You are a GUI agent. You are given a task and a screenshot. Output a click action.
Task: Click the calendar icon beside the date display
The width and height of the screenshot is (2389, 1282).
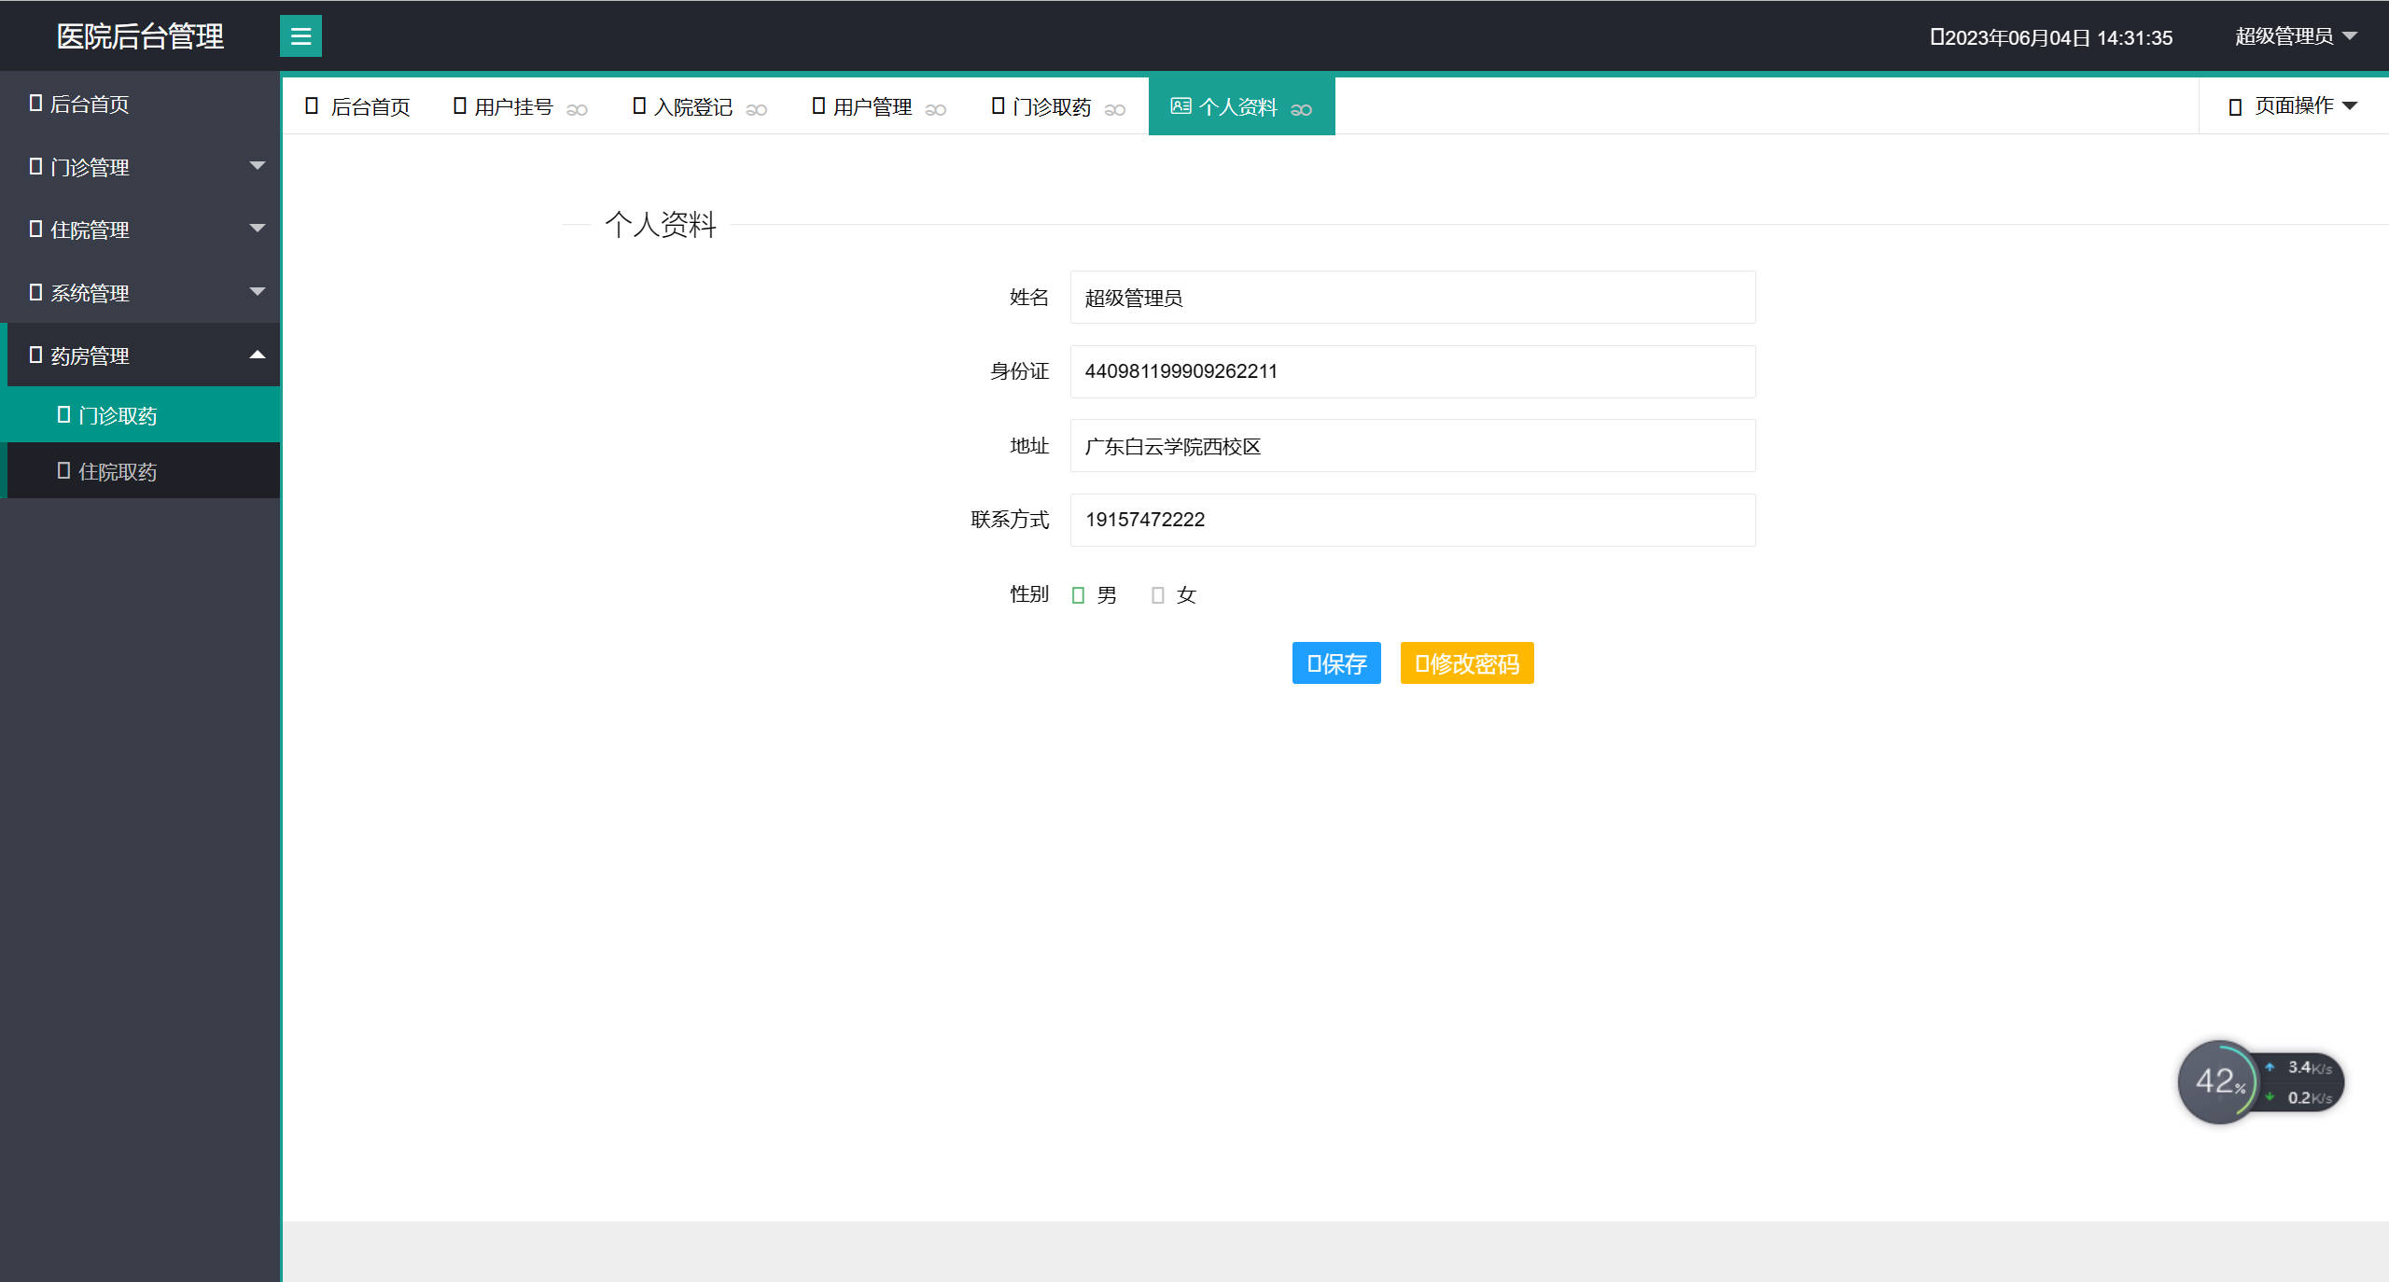[x=1939, y=35]
